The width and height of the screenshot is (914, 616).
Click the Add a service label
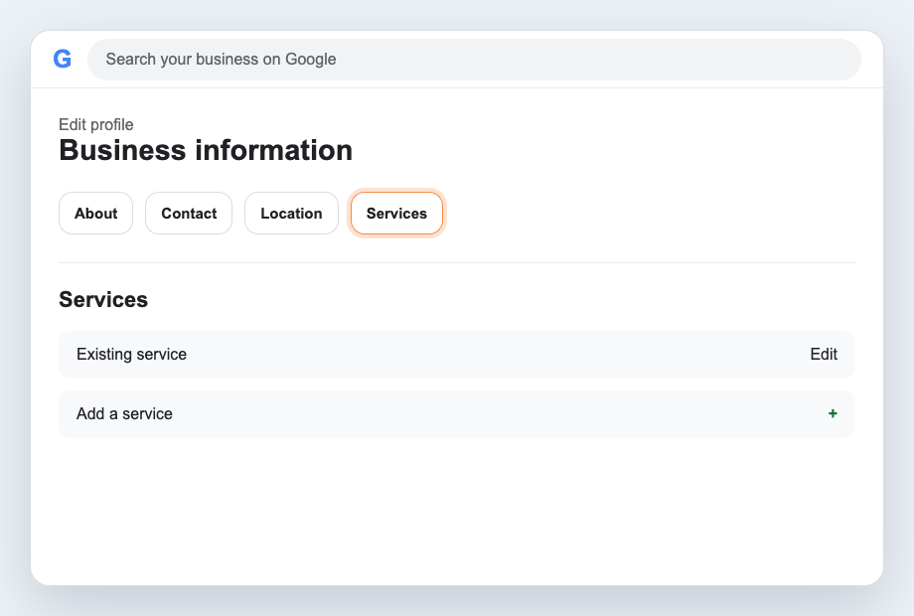[x=125, y=413]
